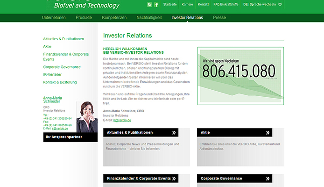The image size is (324, 187).
Task: Open Aktie in the sidebar
Action: pos(47,47)
